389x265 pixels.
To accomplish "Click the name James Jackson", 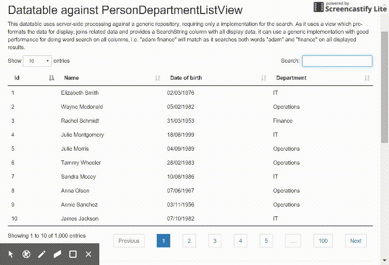I will tap(80, 218).
